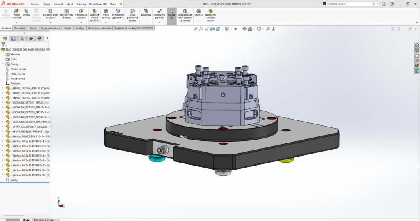
Task: Open the Kusovník bill of materials
Action: [x=146, y=13]
